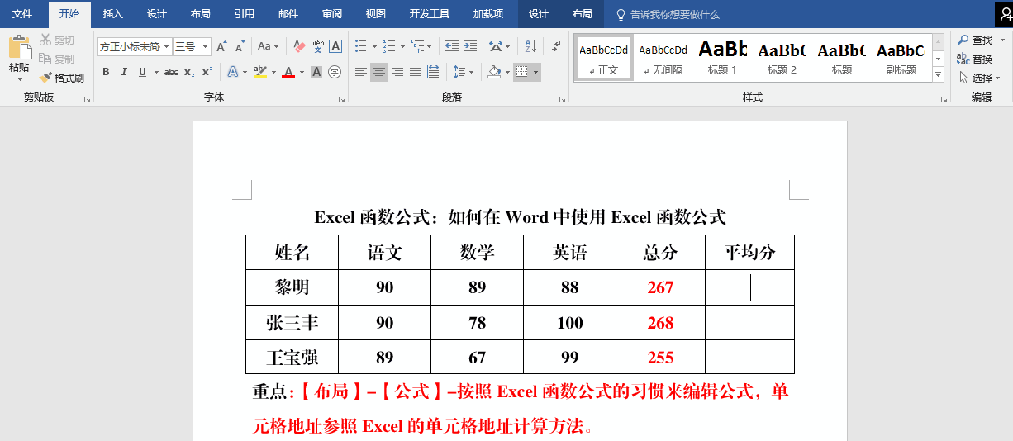1013x441 pixels.
Task: Open the font dialog launcher
Action: (x=341, y=99)
